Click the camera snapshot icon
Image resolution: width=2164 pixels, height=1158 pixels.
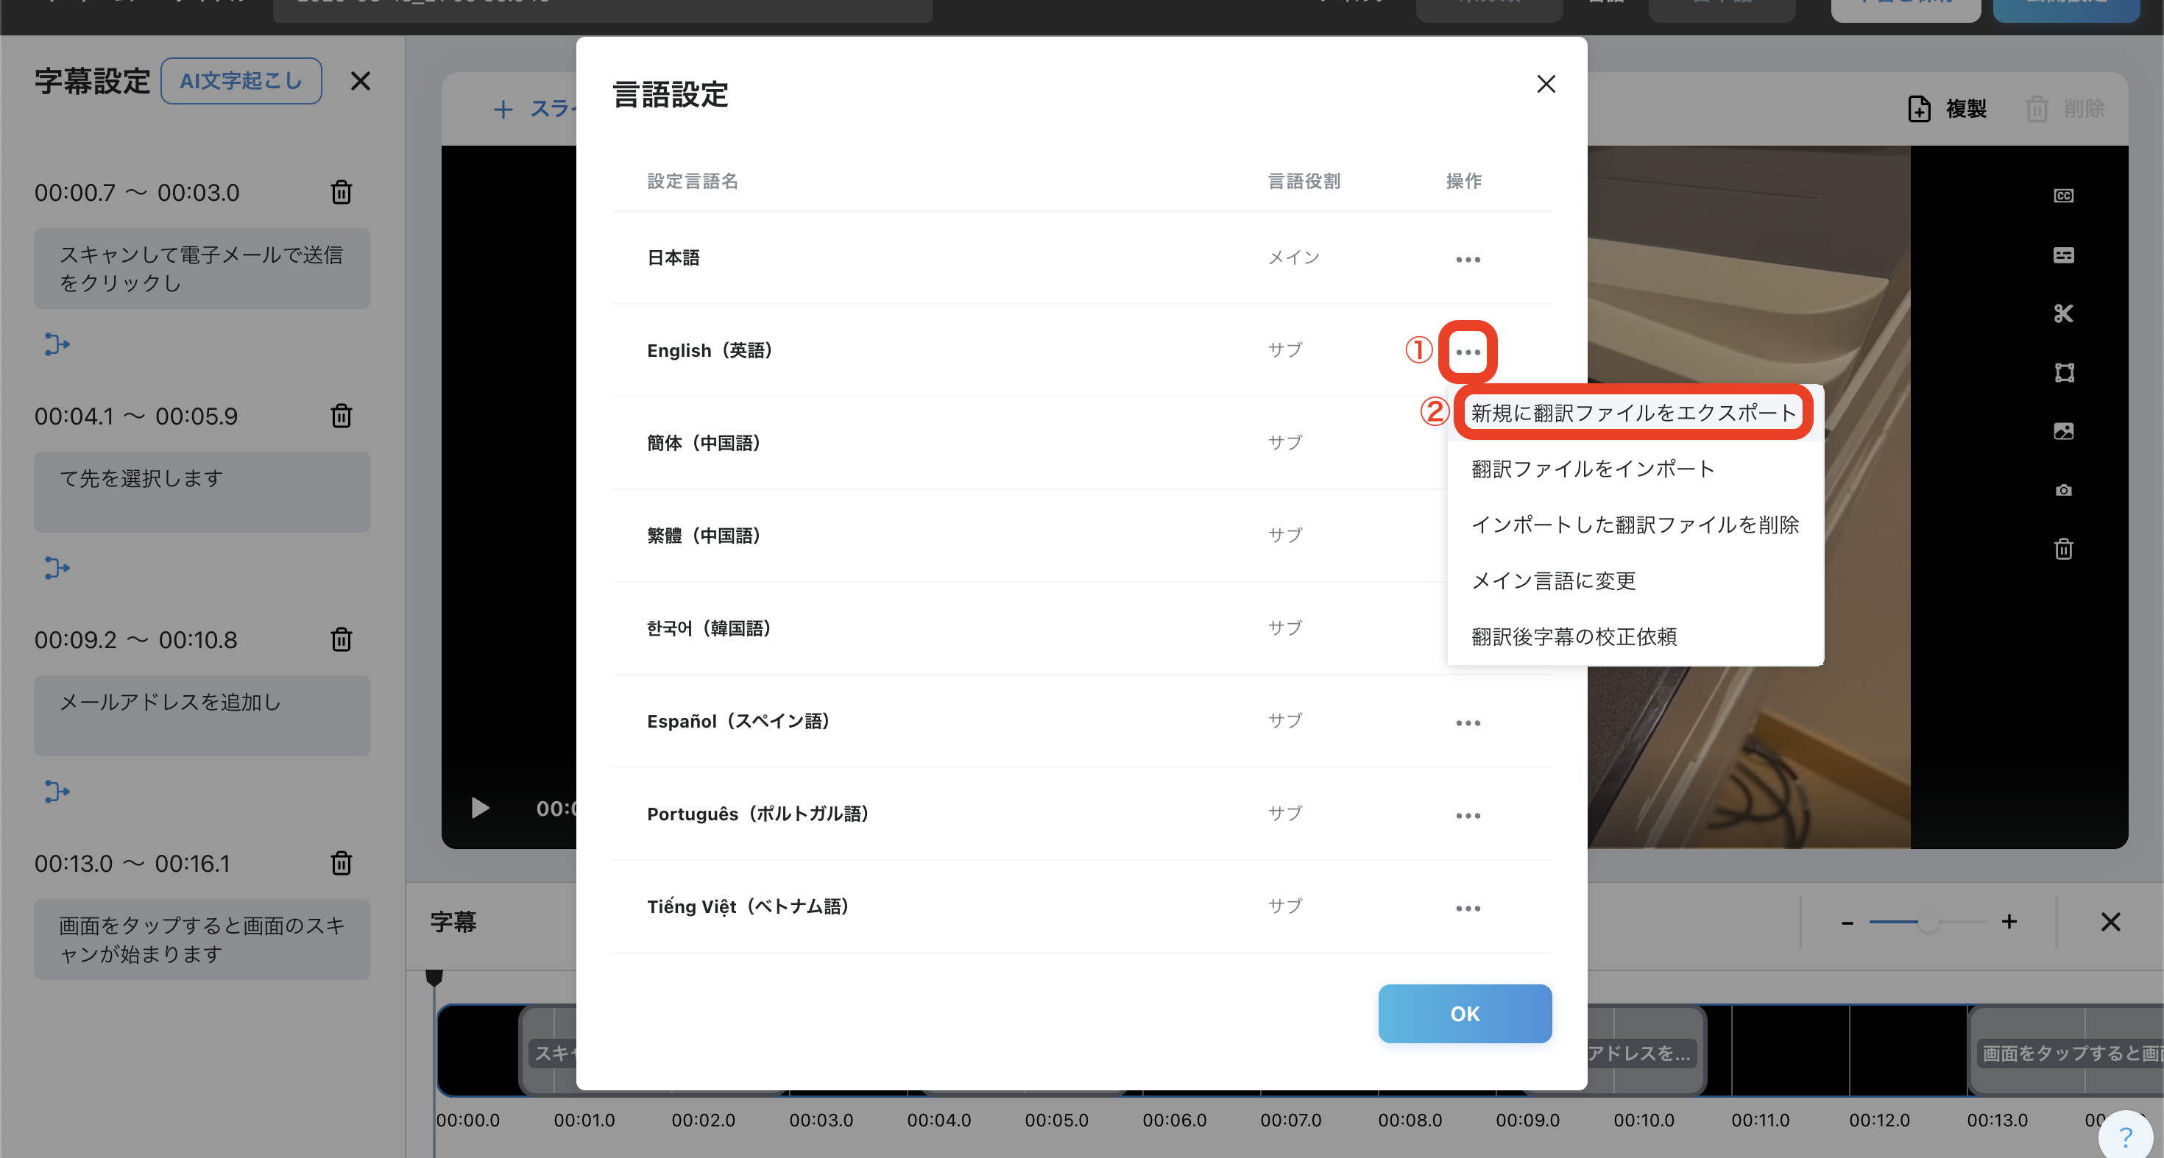click(2063, 491)
